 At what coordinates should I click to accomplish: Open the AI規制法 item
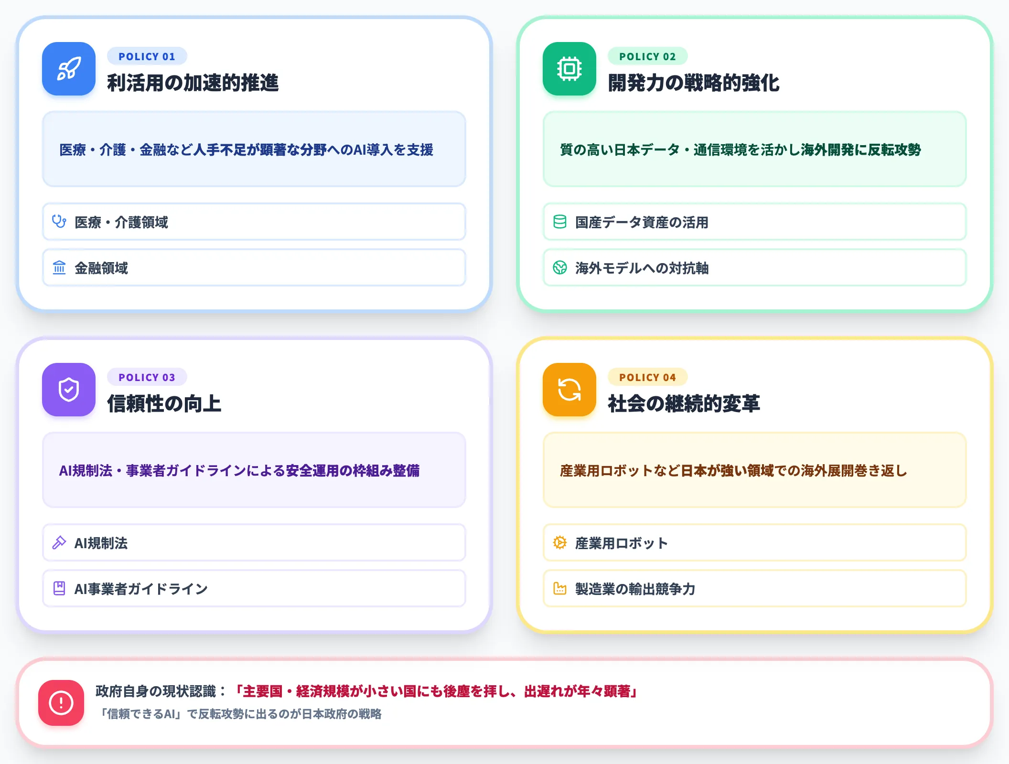(254, 542)
